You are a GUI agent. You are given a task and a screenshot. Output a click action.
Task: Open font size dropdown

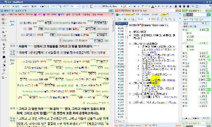click(130, 6)
